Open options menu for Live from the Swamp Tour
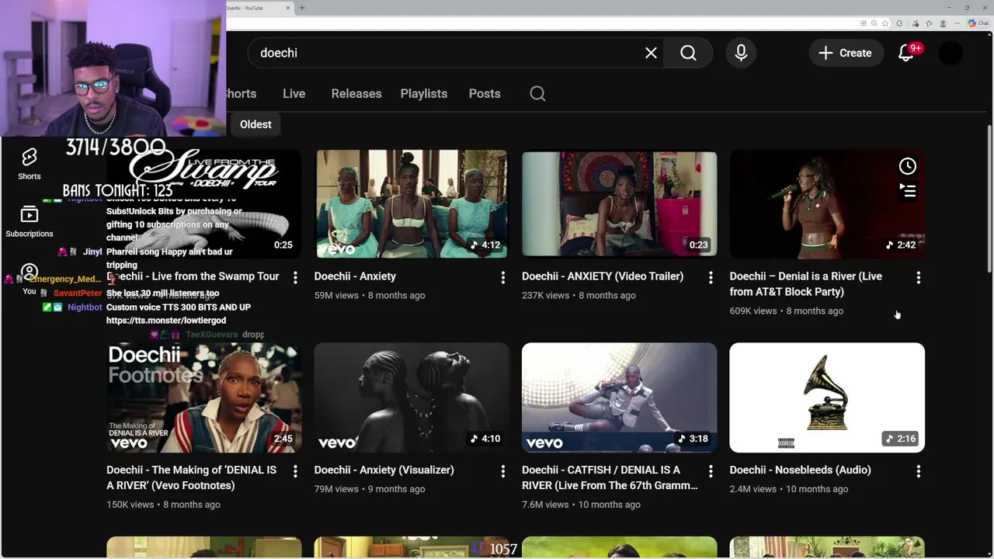The width and height of the screenshot is (994, 559). pos(295,277)
